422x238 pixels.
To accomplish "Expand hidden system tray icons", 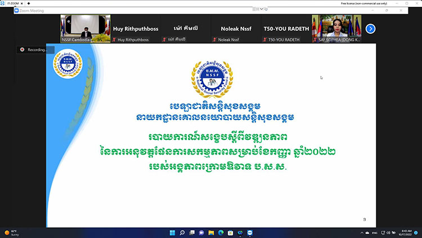I will coord(362,232).
